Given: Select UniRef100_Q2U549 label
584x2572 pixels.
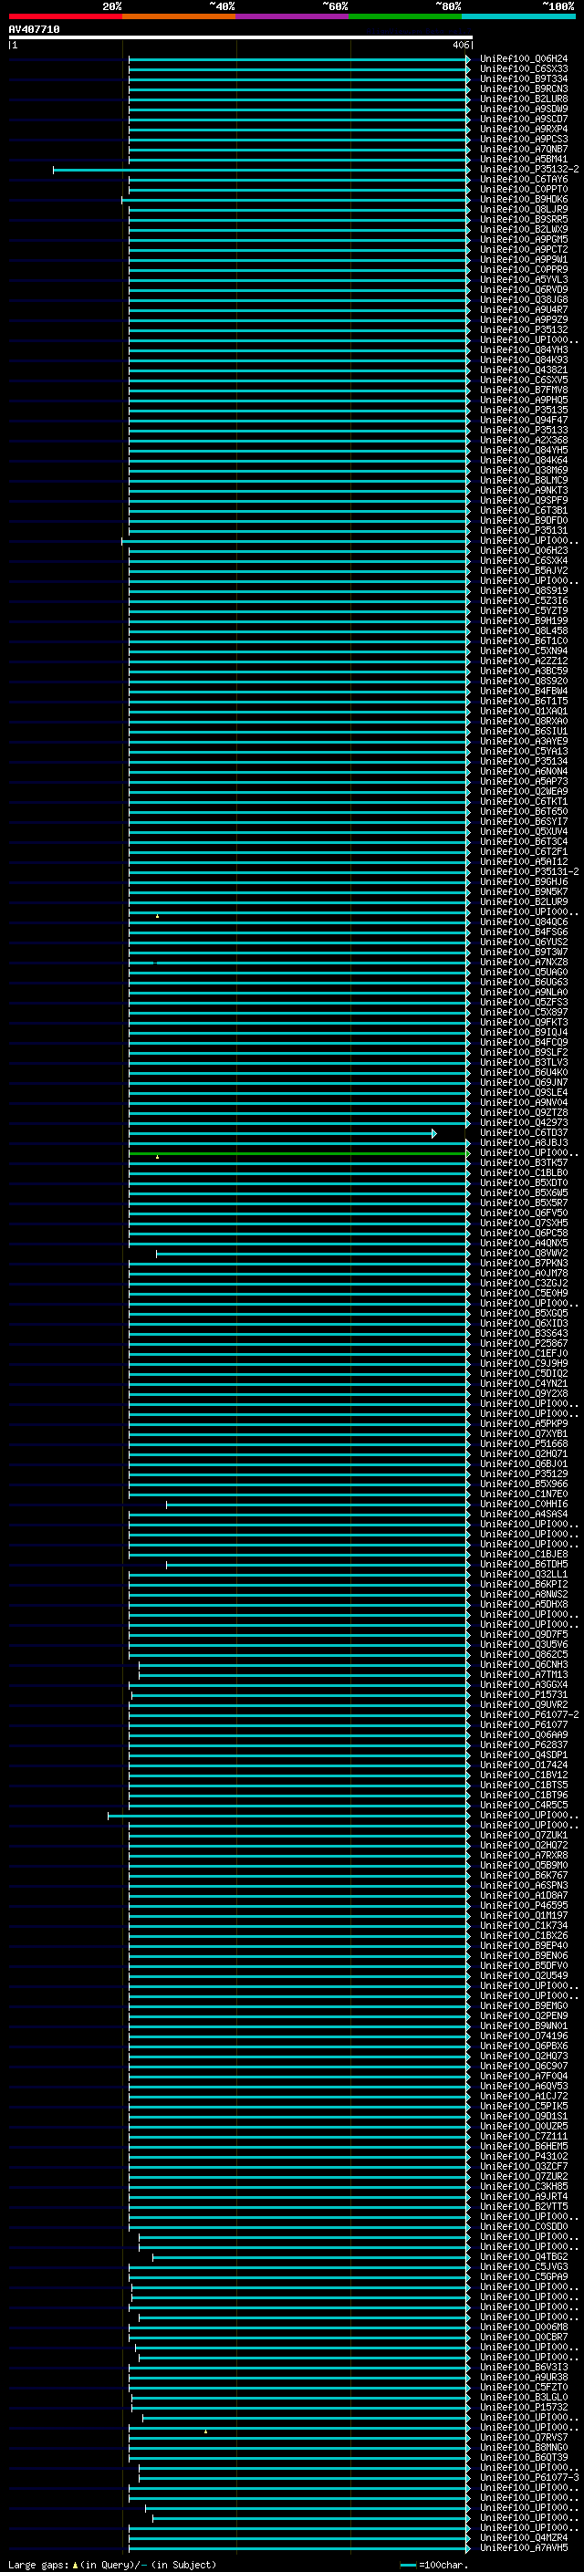Looking at the screenshot, I should pos(523,1976).
